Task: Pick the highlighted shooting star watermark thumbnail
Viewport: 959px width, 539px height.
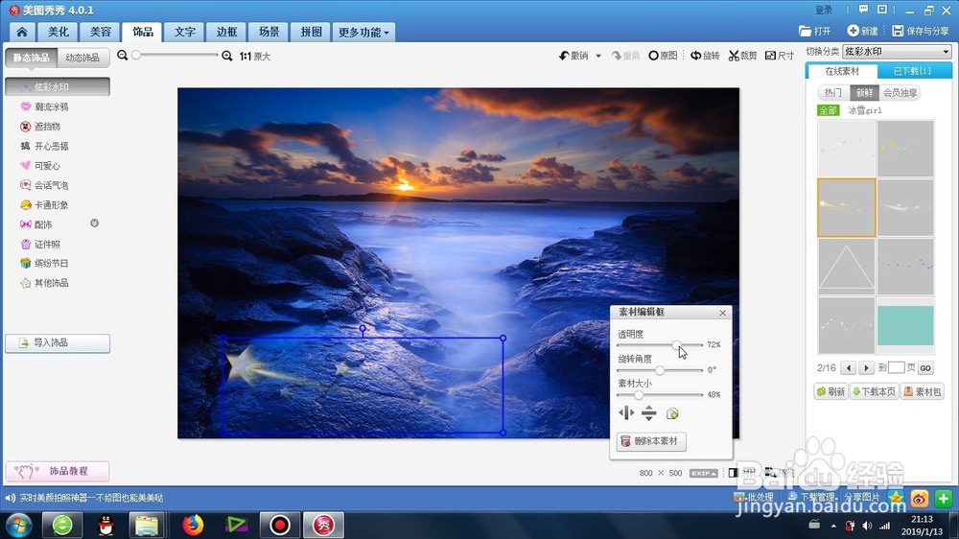Action: pos(847,207)
